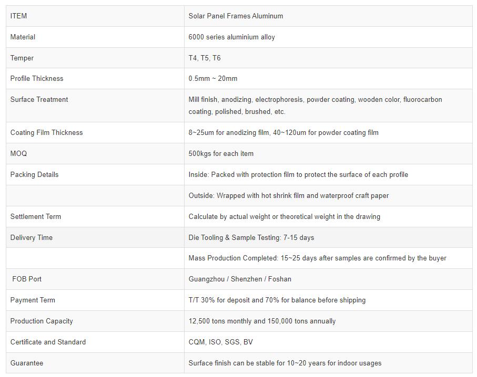
Task: Select the T4, T5, T6 value
Action: tap(205, 58)
